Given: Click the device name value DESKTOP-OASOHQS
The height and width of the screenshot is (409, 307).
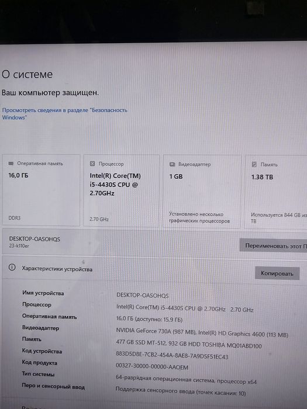Looking at the screenshot, I should 142,295.
